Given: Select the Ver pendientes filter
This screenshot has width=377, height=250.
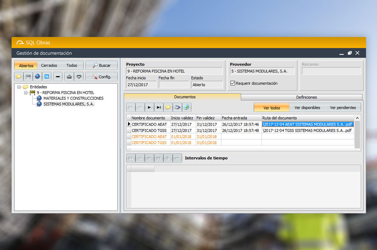Looking at the screenshot, I should coord(343,108).
